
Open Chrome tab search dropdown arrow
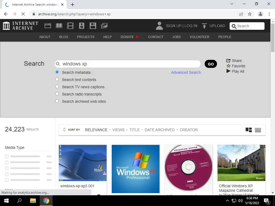click(232, 4)
